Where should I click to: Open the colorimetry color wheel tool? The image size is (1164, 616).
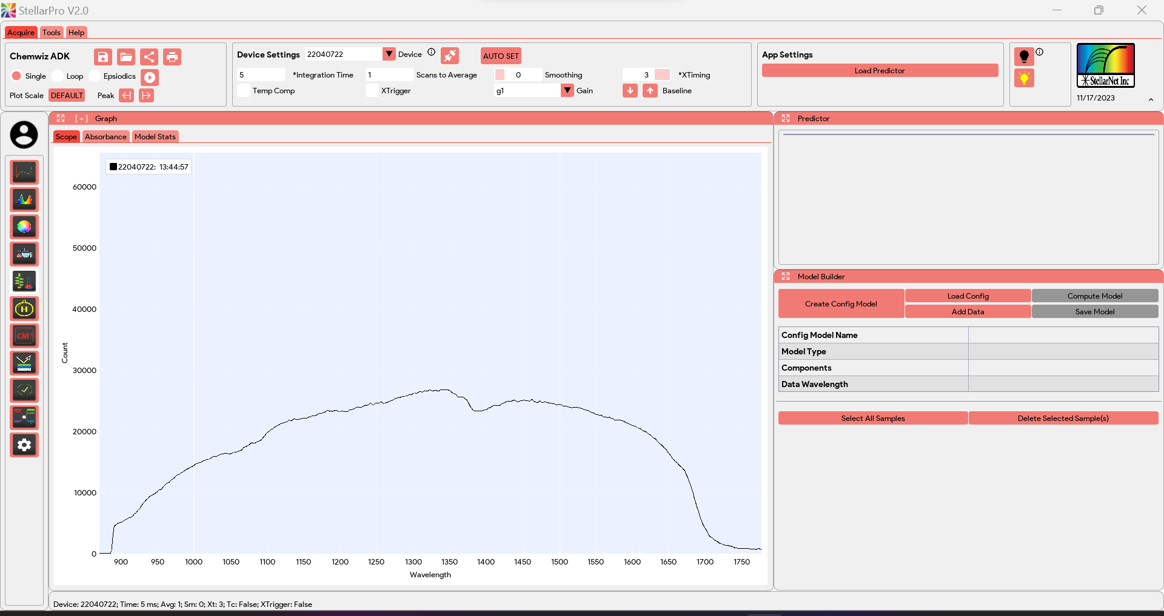[24, 227]
